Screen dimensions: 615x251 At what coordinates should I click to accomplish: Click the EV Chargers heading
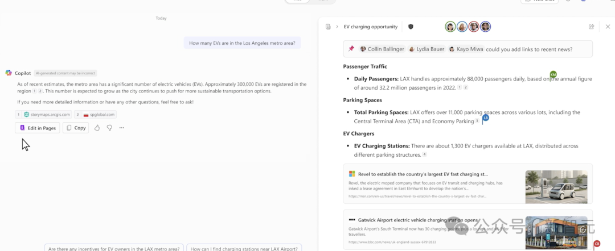pyautogui.click(x=359, y=133)
